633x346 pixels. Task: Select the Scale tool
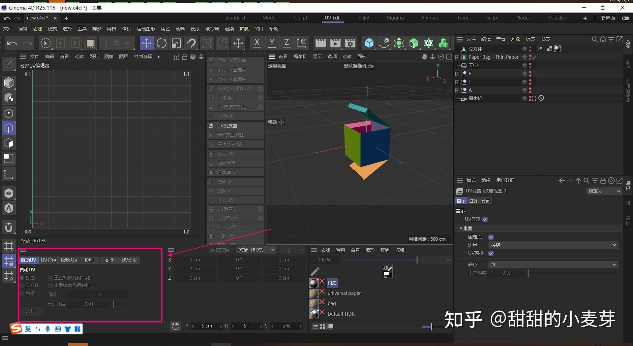[x=176, y=43]
